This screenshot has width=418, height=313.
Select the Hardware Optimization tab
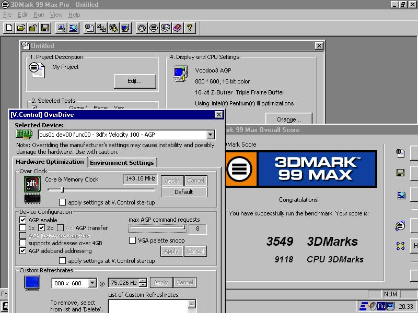tap(50, 162)
